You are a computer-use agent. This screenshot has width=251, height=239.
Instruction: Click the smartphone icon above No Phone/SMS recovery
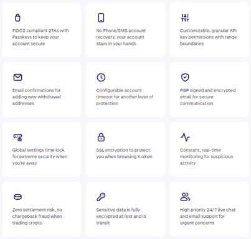[x=101, y=17]
